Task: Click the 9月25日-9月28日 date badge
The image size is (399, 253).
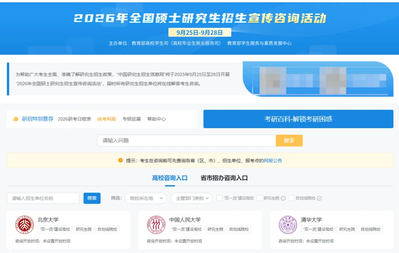Action: point(200,33)
